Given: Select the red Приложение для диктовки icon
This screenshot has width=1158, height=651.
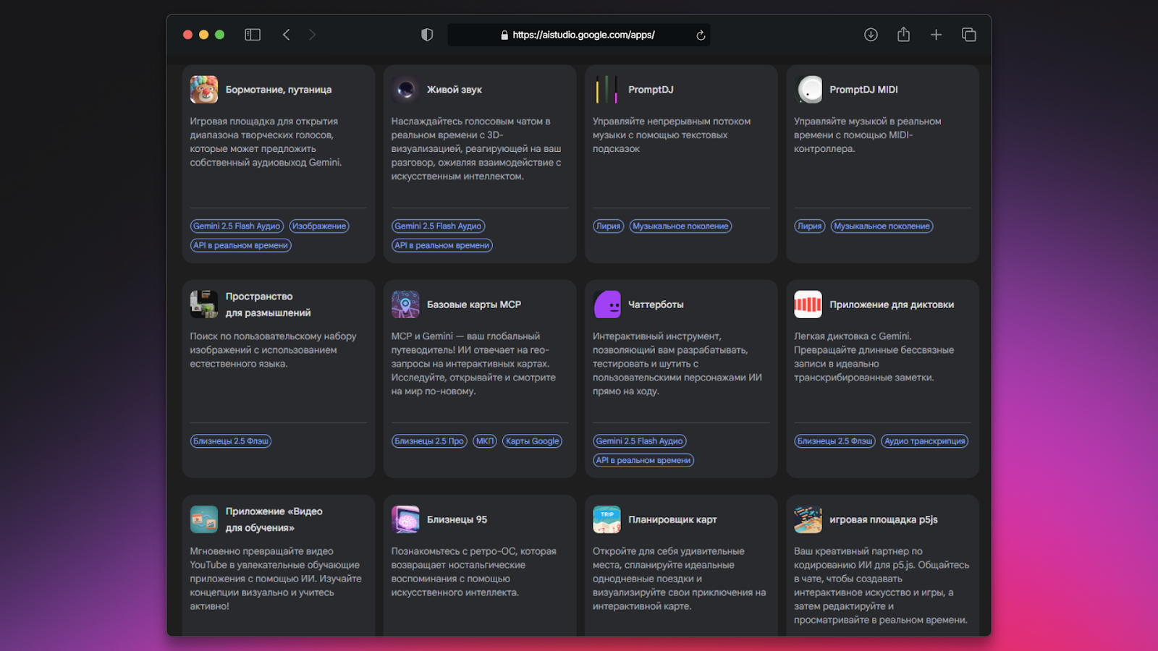Looking at the screenshot, I should (808, 305).
